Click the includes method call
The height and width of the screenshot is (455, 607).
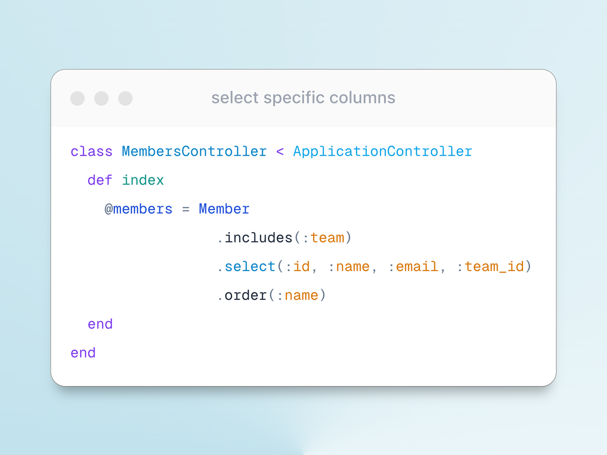258,238
